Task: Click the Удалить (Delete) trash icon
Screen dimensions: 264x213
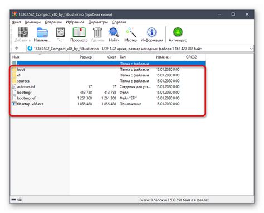Action: coord(97,32)
